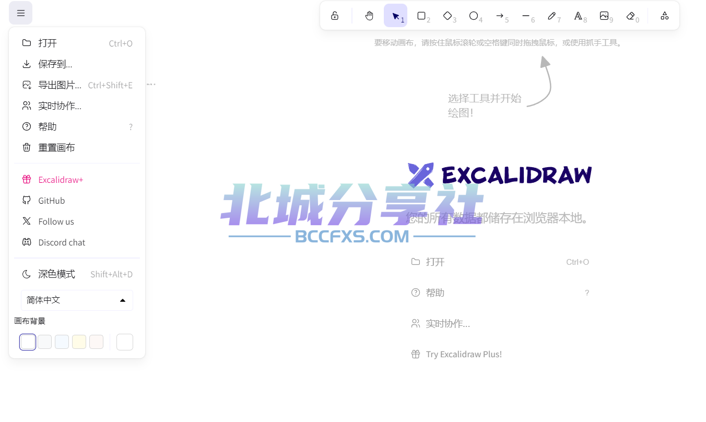Select the Insert image tool
Screen dimensions: 706x422
tap(604, 16)
